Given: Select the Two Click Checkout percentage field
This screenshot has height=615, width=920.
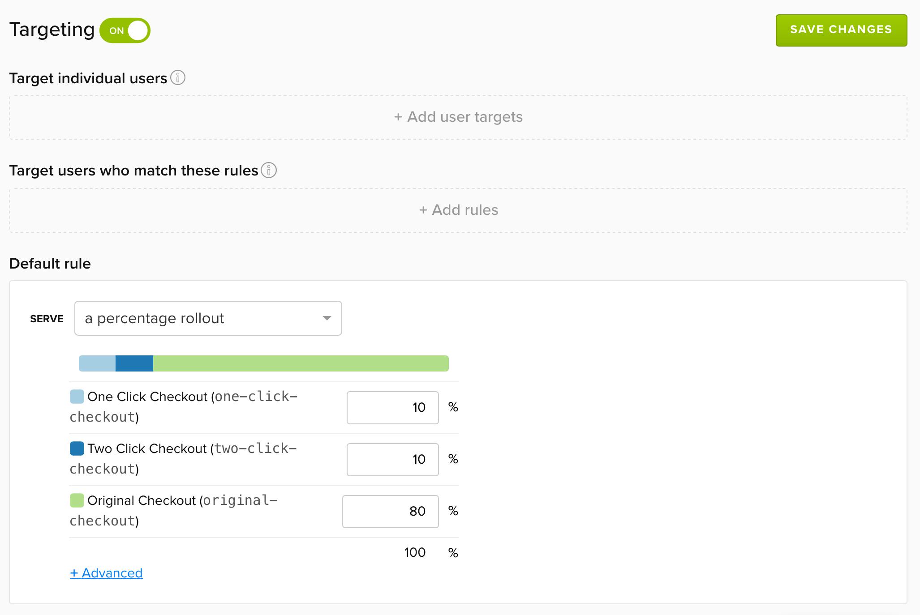Looking at the screenshot, I should tap(392, 459).
